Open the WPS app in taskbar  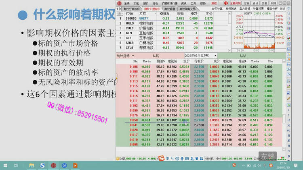click(x=64, y=165)
